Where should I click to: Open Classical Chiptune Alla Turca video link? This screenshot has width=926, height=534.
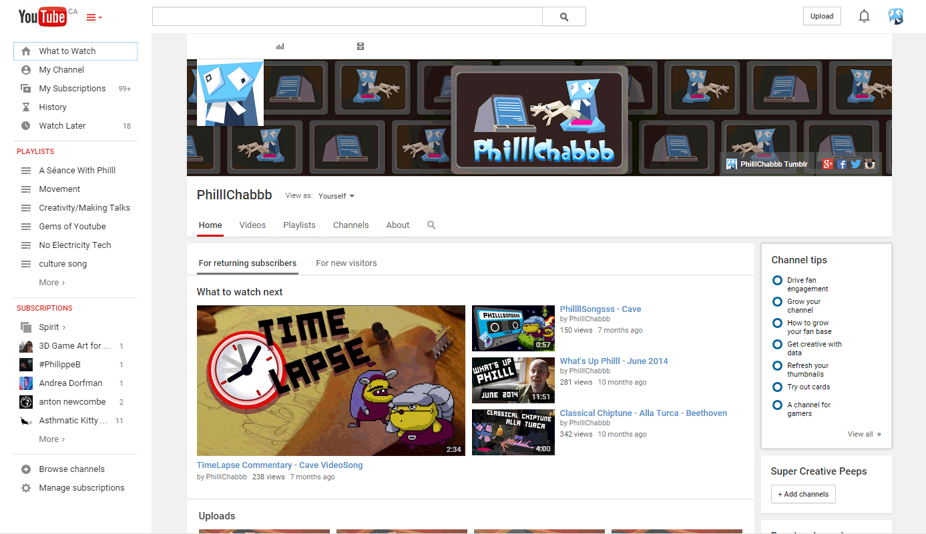[644, 413]
